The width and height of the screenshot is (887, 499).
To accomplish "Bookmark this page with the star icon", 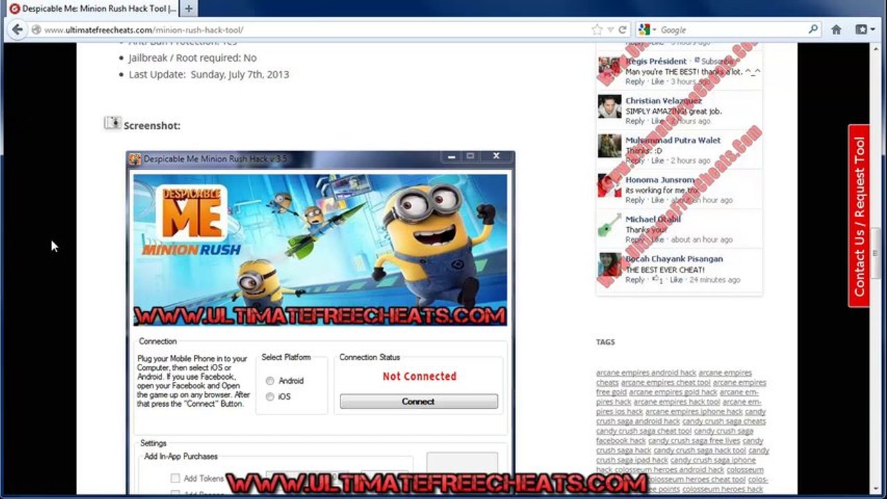I will click(596, 30).
